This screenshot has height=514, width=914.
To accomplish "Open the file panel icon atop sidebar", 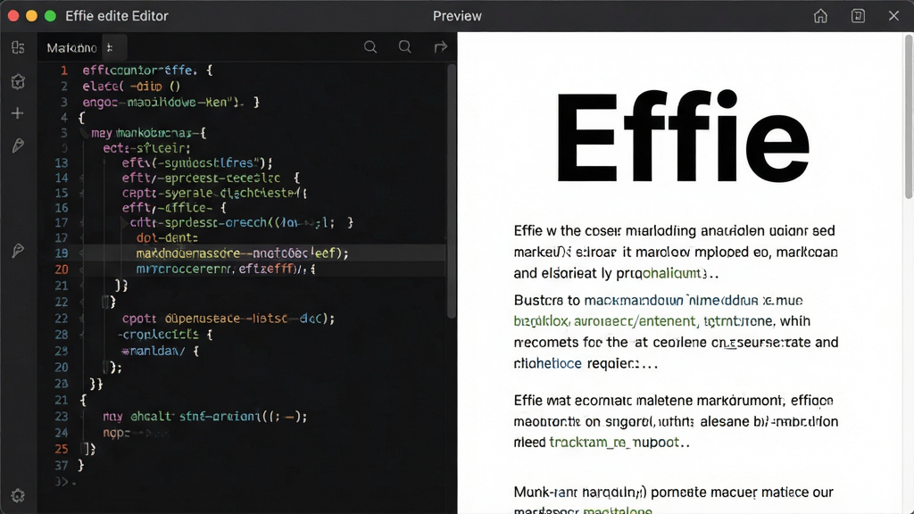I will click(18, 47).
